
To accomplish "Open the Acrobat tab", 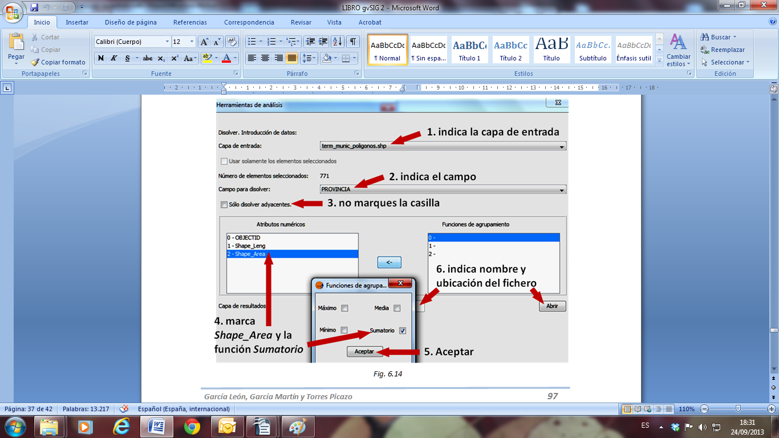I will click(370, 22).
